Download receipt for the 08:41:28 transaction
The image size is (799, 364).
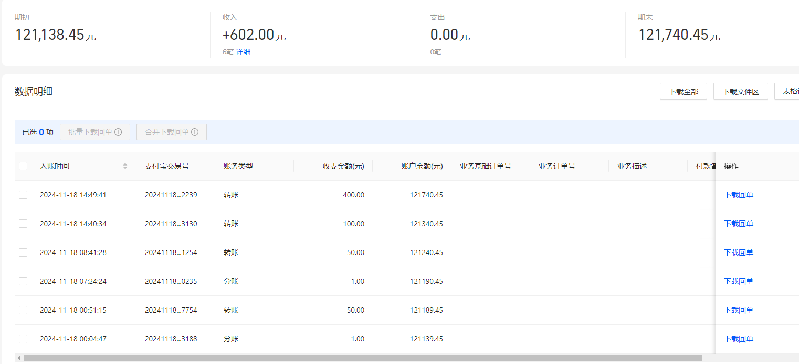click(739, 252)
